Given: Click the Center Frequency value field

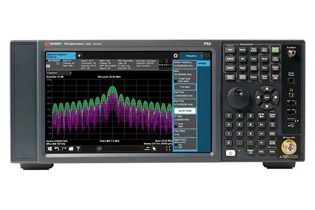Looking at the screenshot, I should click(x=184, y=65).
